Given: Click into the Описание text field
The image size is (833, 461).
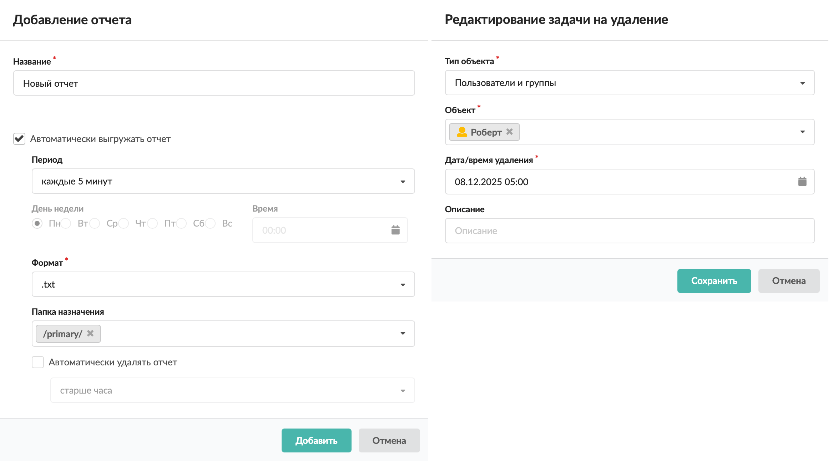Looking at the screenshot, I should tap(629, 231).
